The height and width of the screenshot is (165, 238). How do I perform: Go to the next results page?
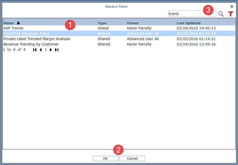coord(51,50)
